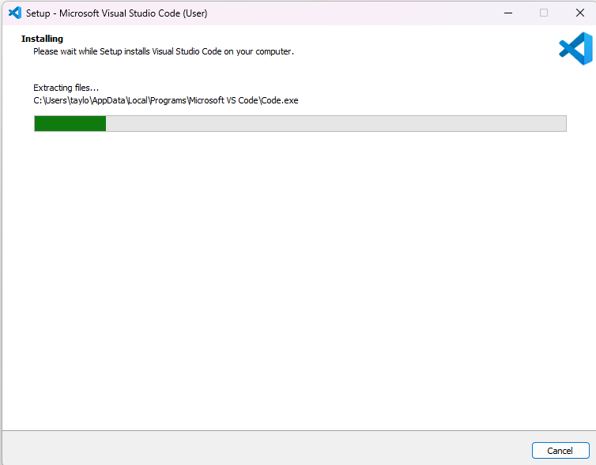Click the 'Extracting files...' status text
596x465 pixels.
click(66, 88)
